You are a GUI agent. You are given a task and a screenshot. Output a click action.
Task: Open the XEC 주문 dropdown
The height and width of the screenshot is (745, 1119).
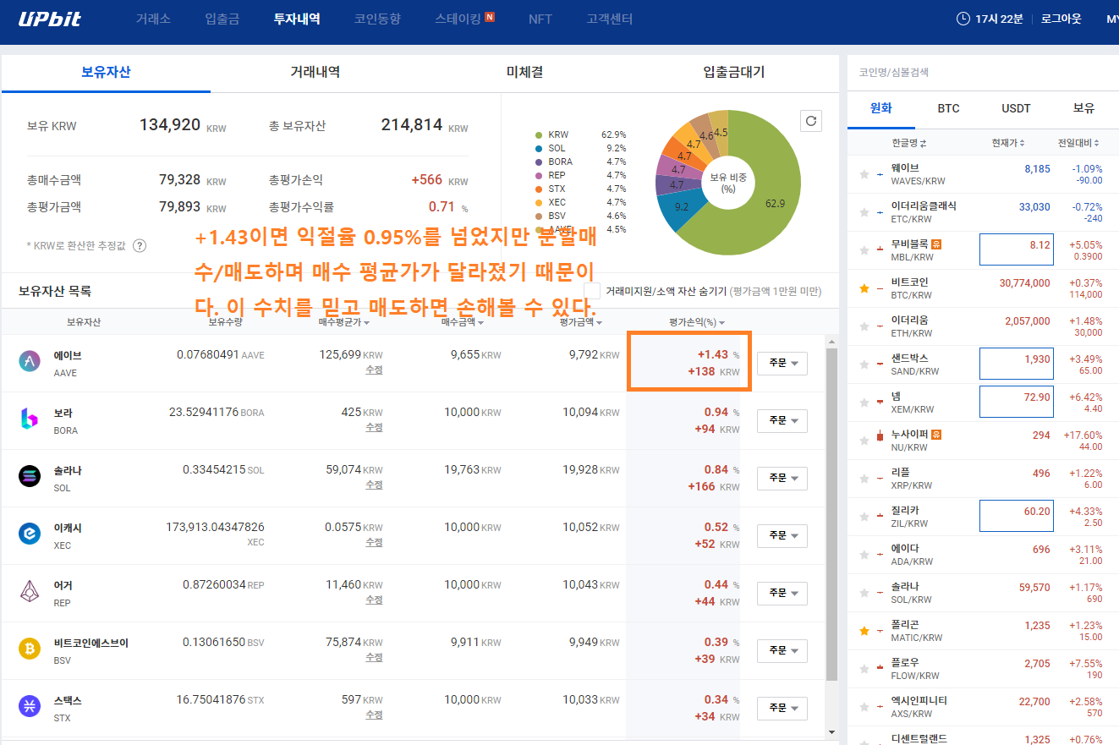pos(782,536)
